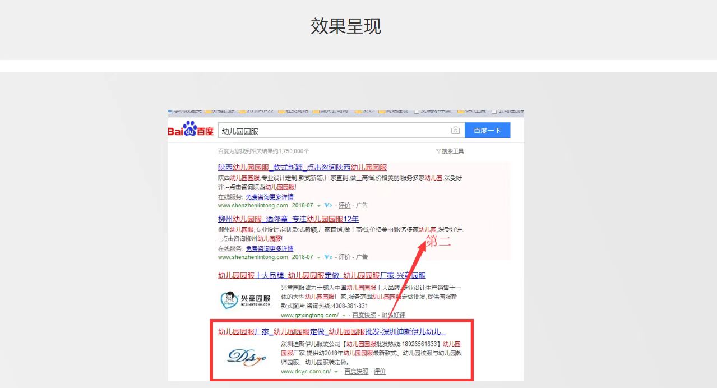Open 搜索工具 filter tools

[x=450, y=151]
